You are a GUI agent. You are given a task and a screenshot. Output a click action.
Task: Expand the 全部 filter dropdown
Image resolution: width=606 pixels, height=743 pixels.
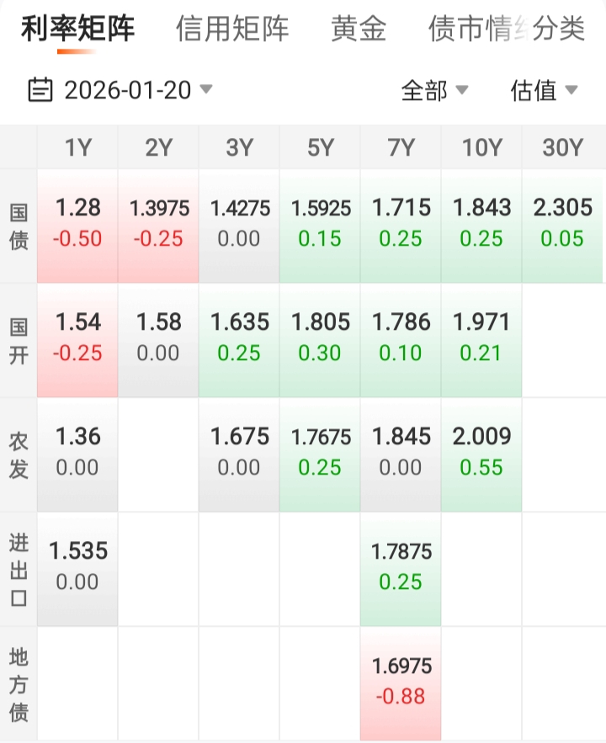[x=434, y=90]
